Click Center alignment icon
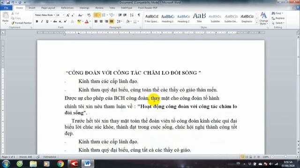 tap(101, 21)
